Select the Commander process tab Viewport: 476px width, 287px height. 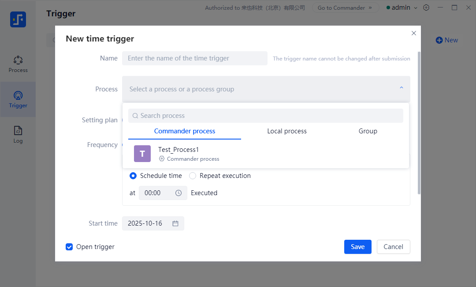click(x=185, y=131)
